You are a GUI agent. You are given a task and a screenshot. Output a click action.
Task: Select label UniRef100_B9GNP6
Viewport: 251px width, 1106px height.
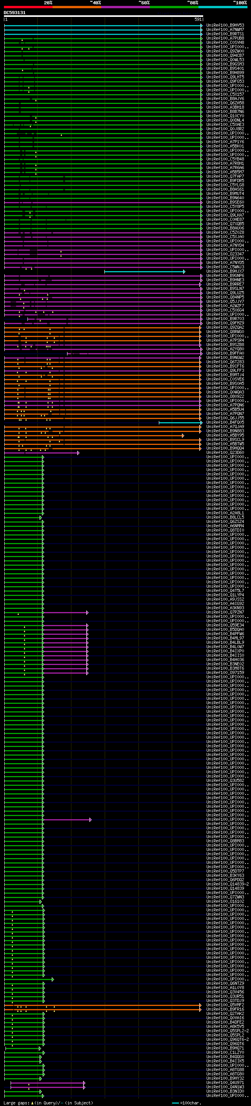pyautogui.click(x=225, y=276)
